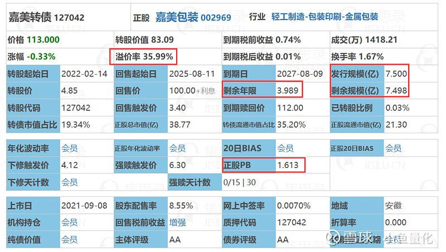Image resolution: width=446 pixels, height=252 pixels.
Task: Click the 会员 link beside 正股年化波动率
Action: 177,148
